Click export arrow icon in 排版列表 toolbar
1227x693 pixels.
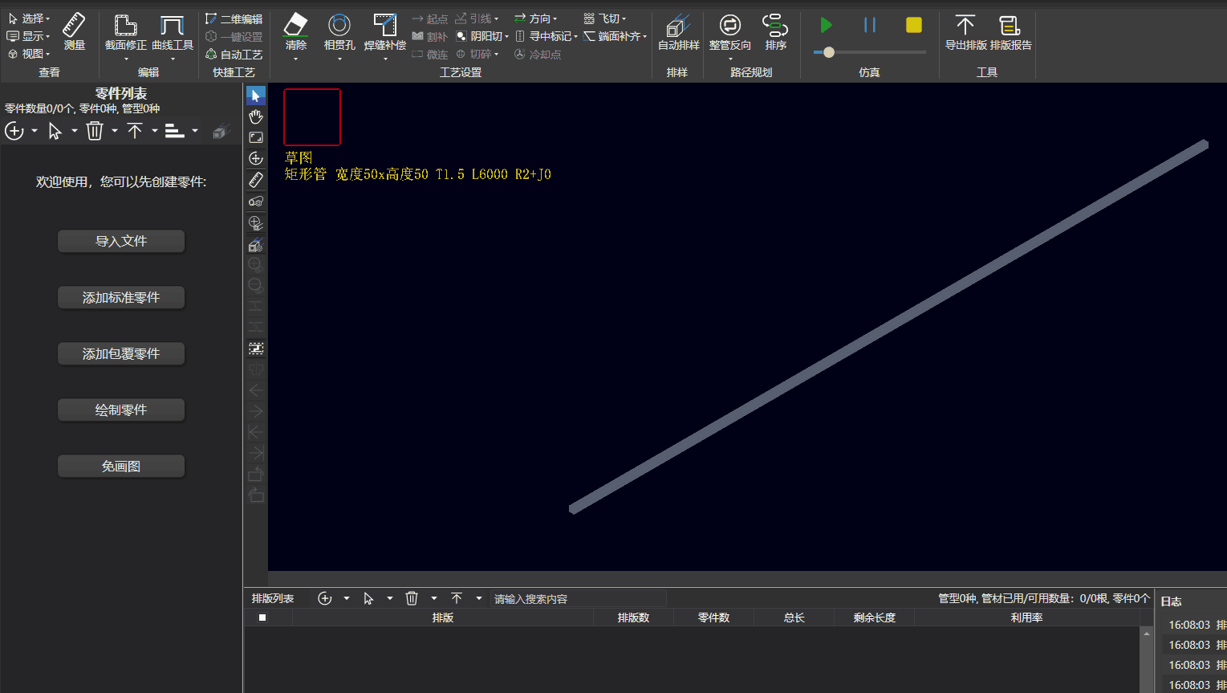pos(457,598)
